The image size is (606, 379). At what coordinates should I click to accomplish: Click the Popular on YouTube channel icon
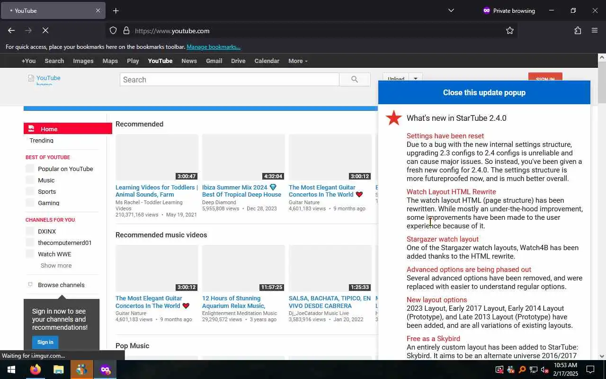click(x=30, y=169)
